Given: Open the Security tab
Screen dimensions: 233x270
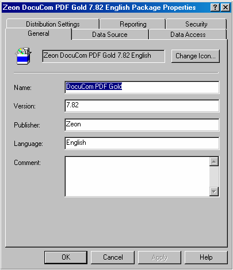Looking at the screenshot, I should (196, 24).
